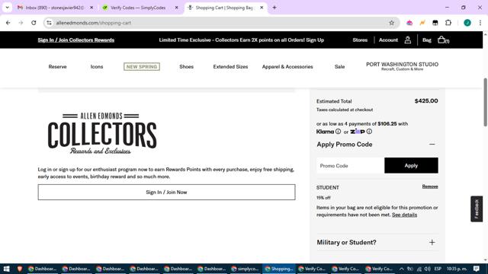Click the Limited Time Exclusive Sign Up banner
This screenshot has width=488, height=274.
point(242,40)
